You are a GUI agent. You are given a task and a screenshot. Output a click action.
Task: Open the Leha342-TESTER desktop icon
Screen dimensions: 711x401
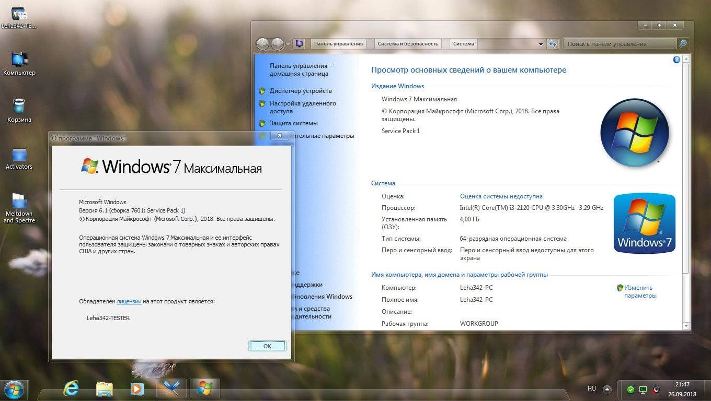tap(19, 17)
